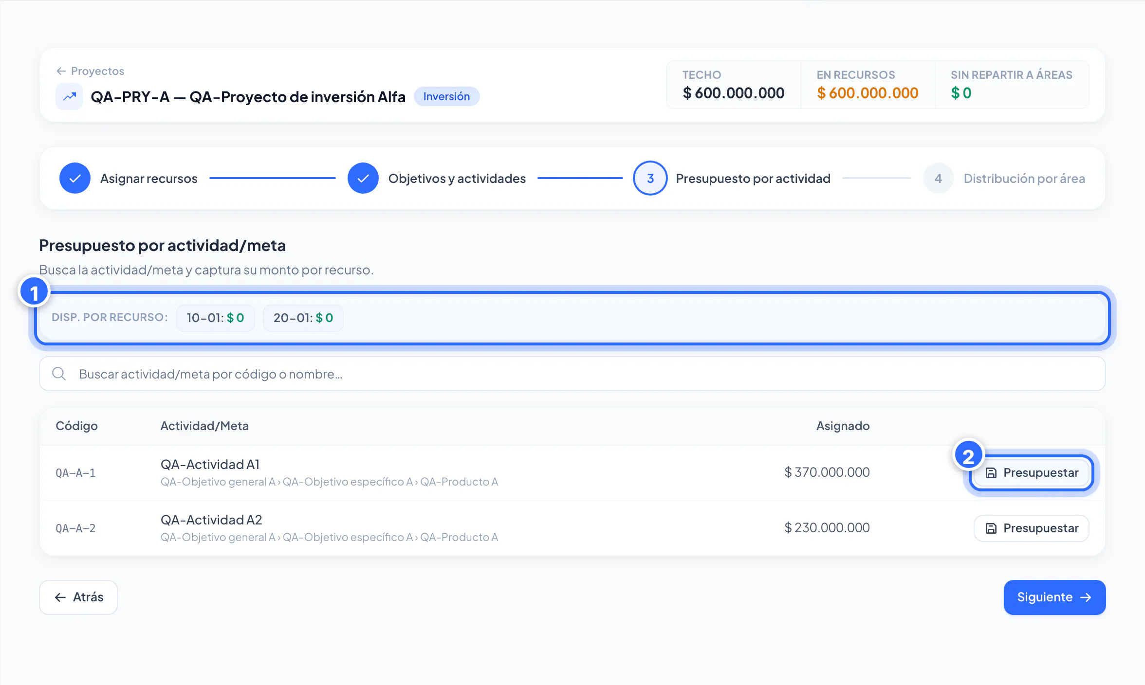Open the Asignar recursos step label
The image size is (1145, 685).
coord(149,179)
